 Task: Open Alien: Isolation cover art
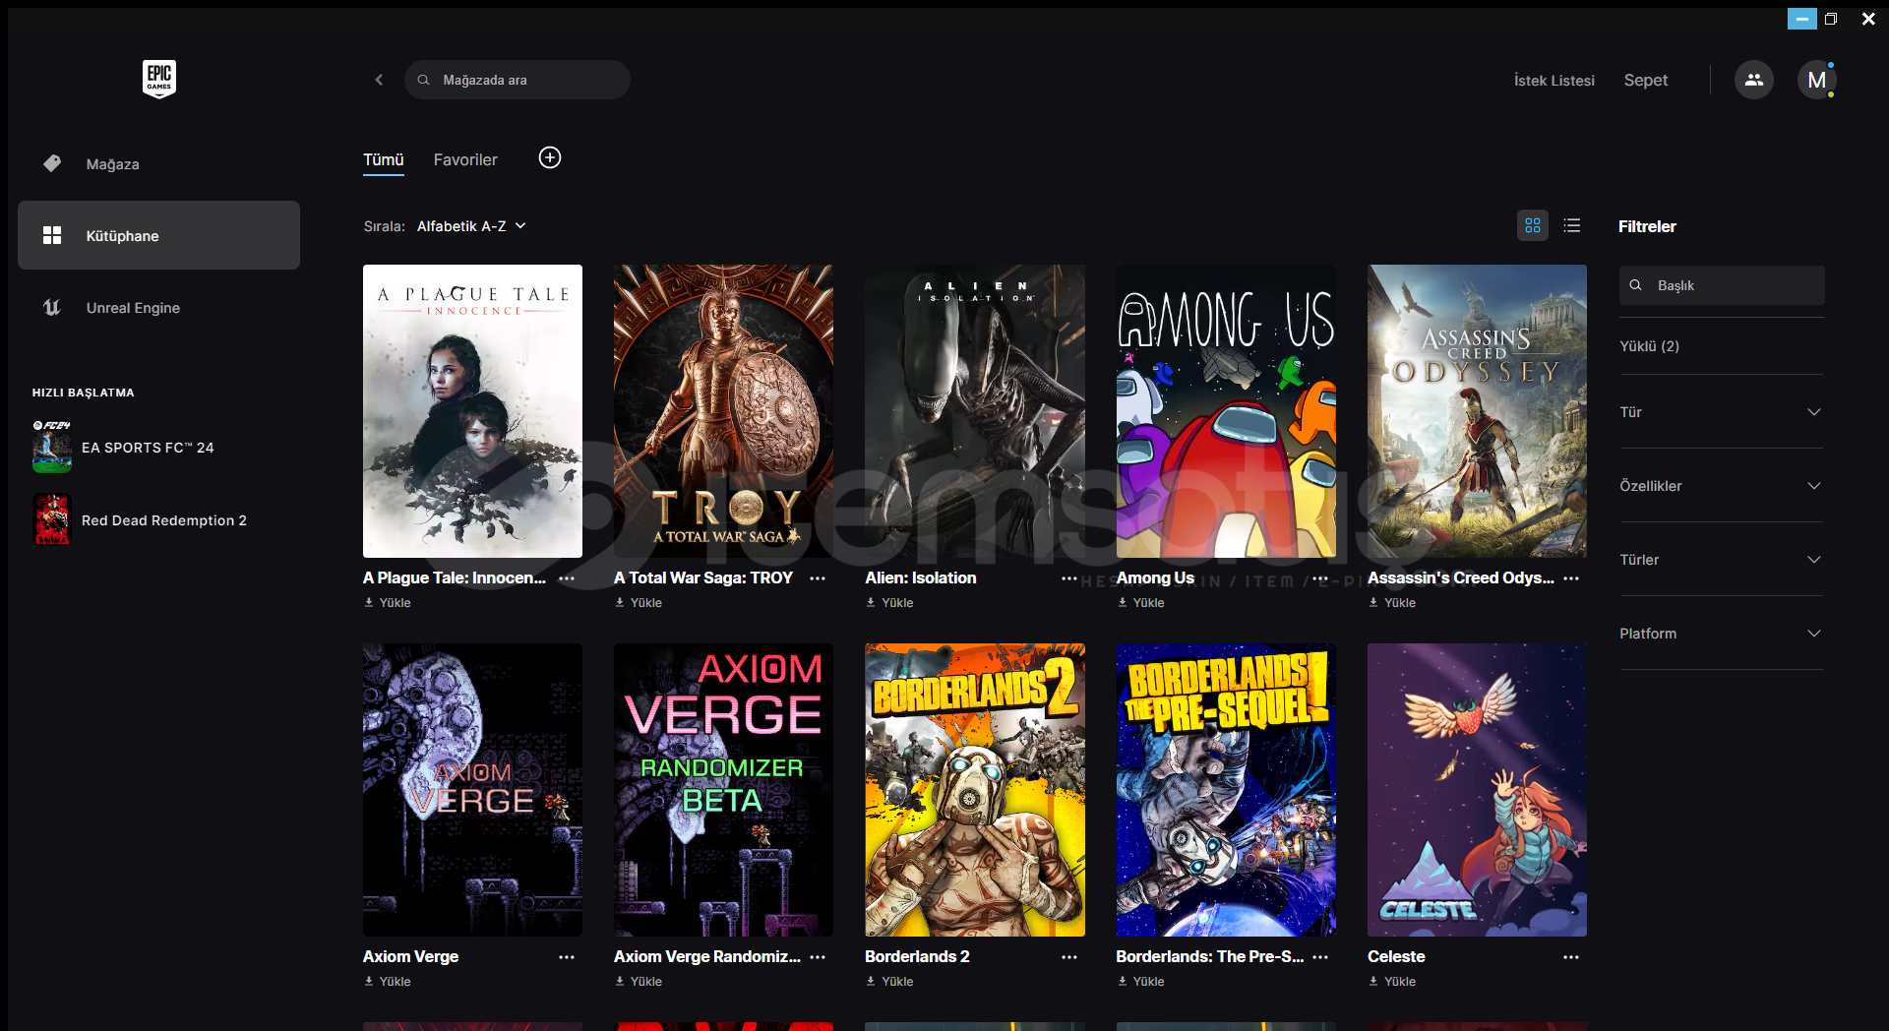click(975, 411)
